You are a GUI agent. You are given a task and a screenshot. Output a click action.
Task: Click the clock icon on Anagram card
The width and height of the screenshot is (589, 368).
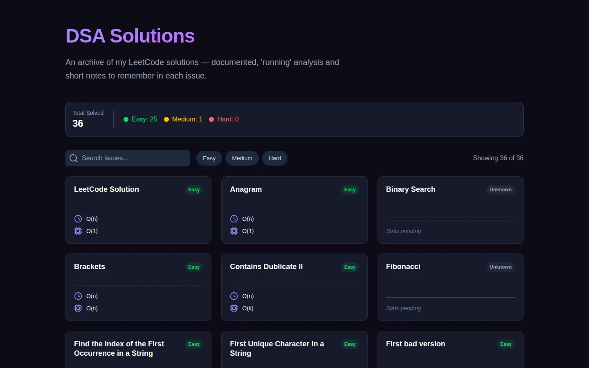[x=234, y=219]
